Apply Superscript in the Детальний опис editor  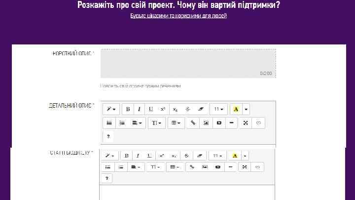(163, 109)
